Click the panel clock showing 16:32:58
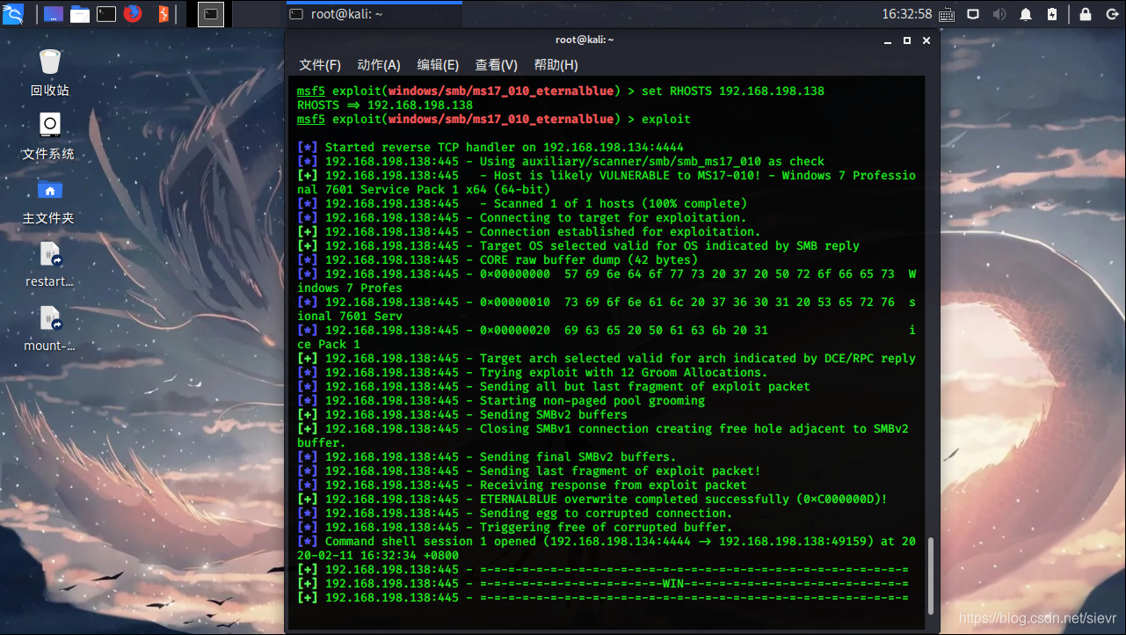Screen dimensions: 1126x635 pos(906,14)
